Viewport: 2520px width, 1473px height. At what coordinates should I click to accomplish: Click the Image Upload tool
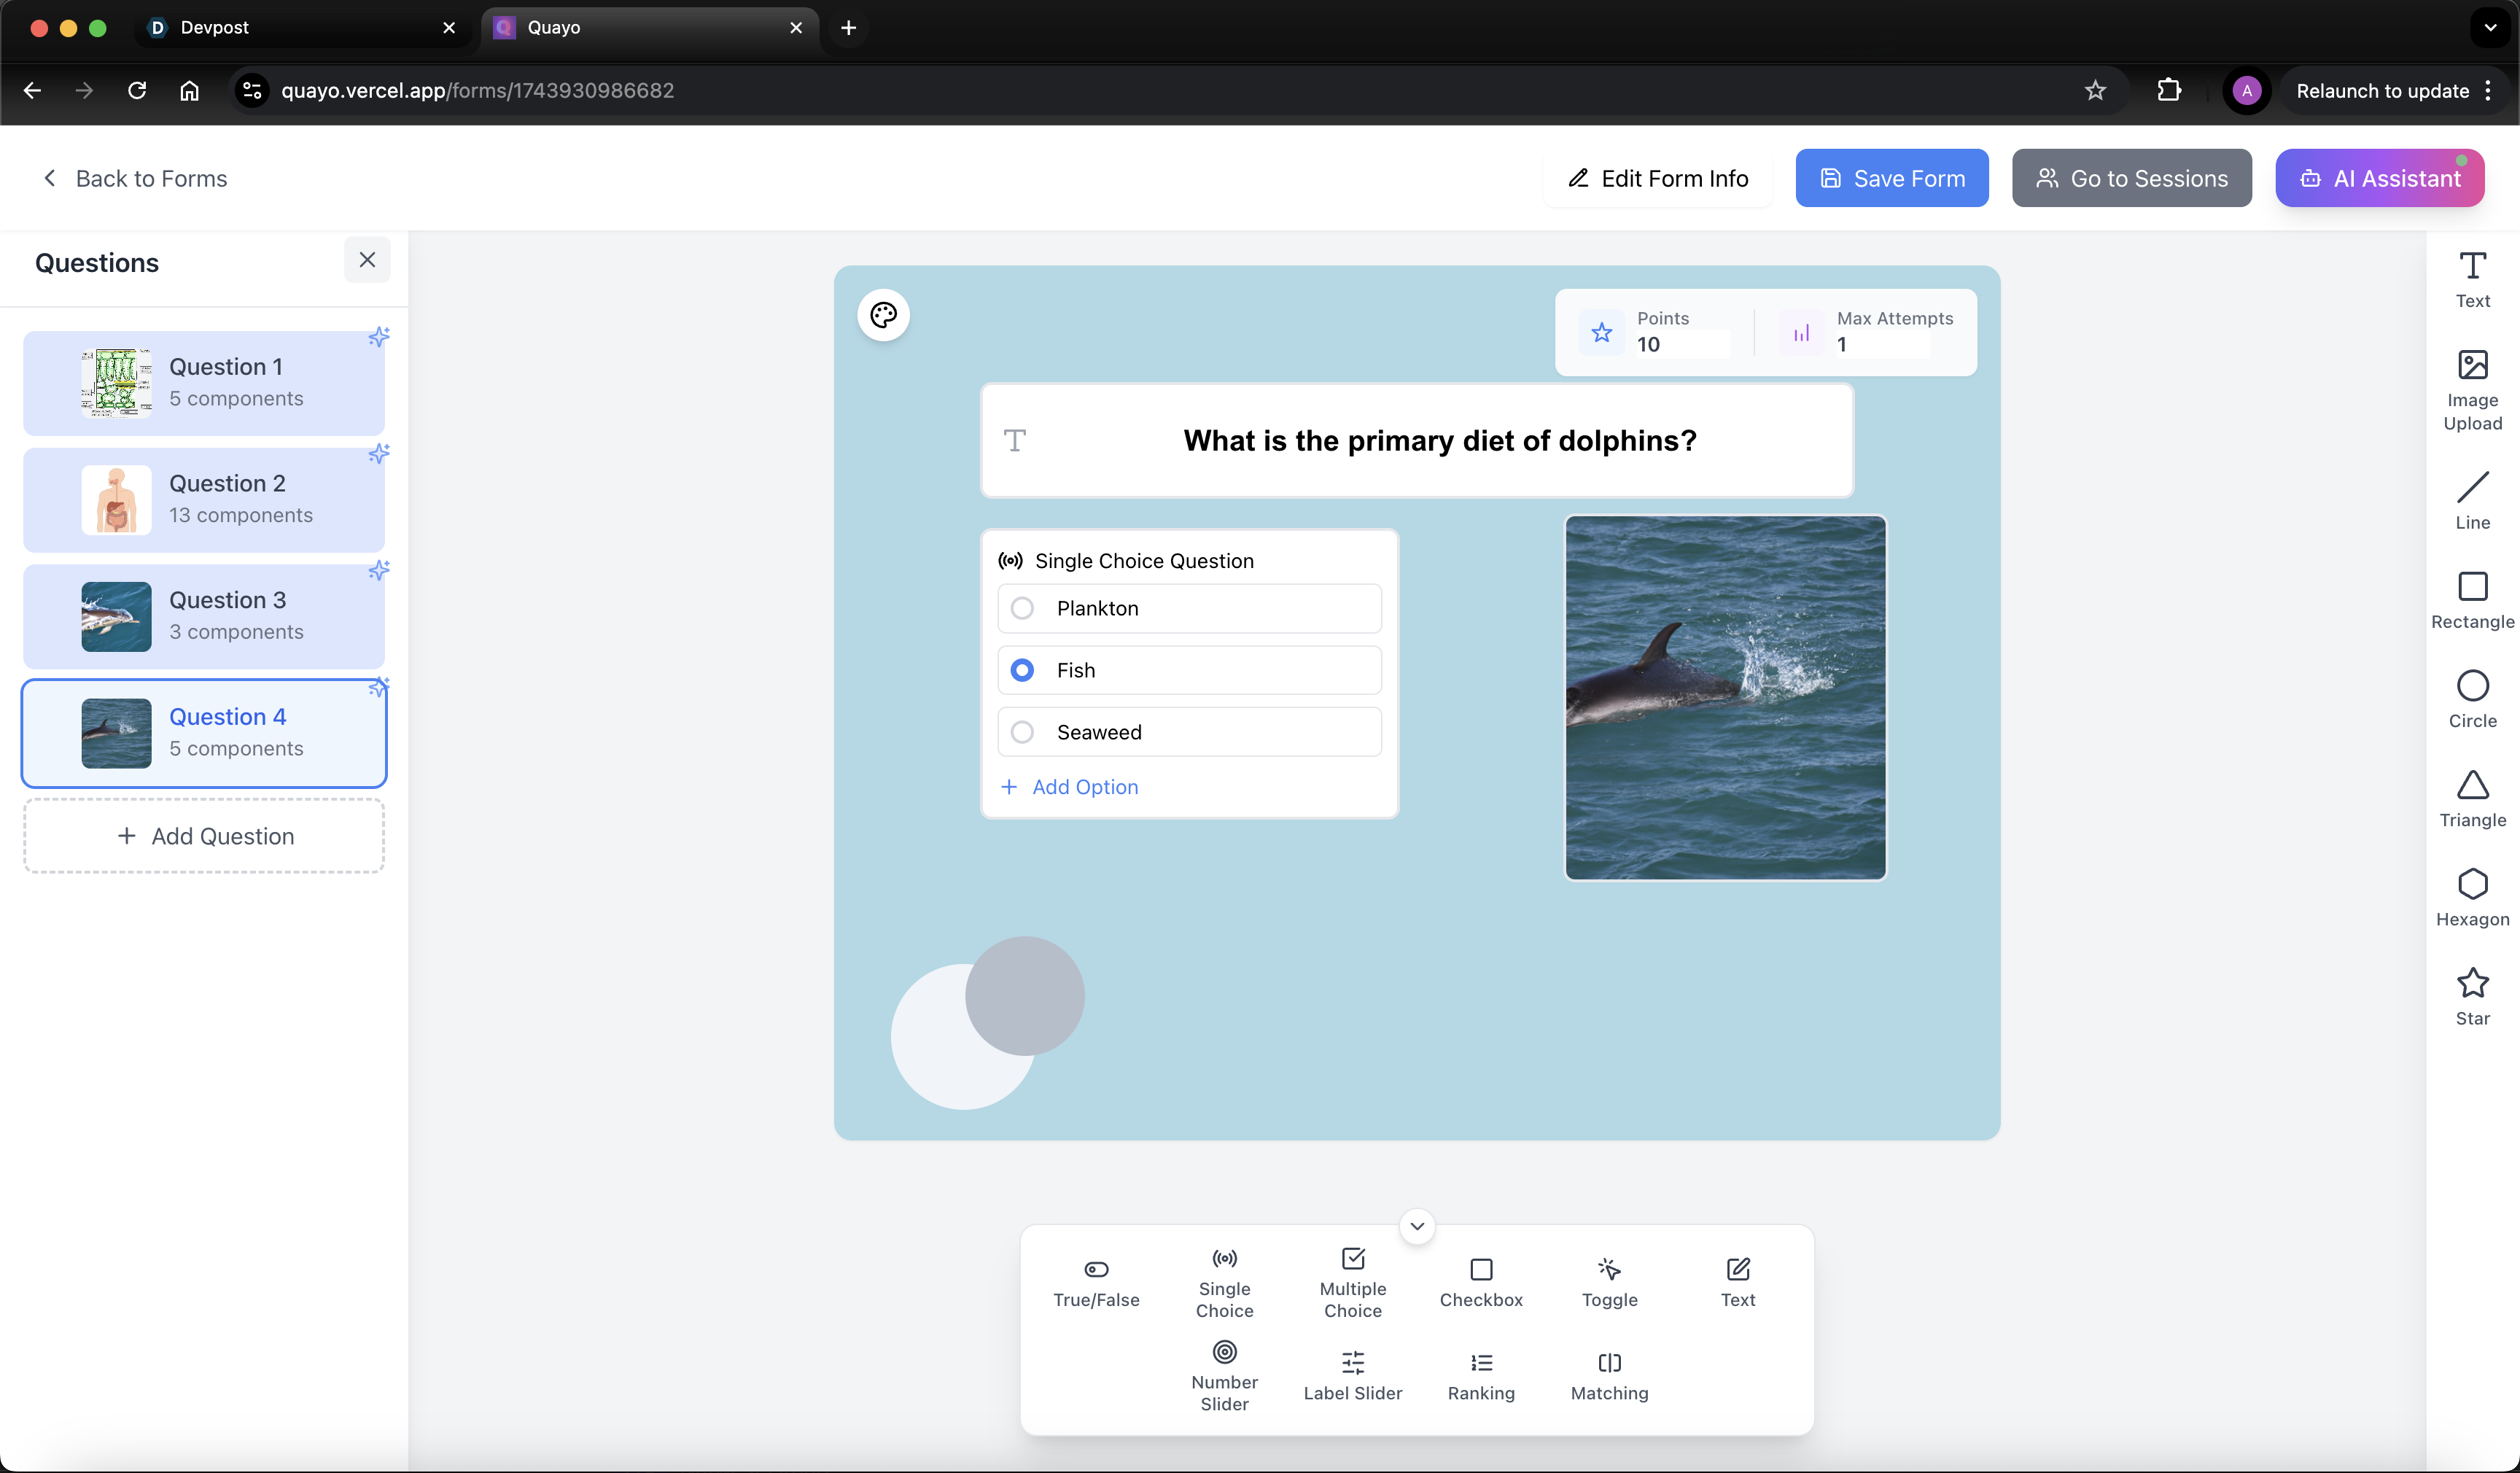tap(2472, 389)
